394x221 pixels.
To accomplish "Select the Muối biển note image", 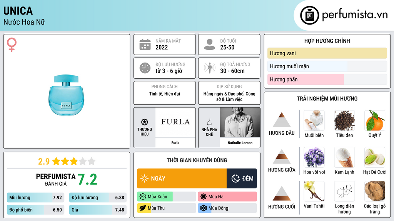I will click(x=314, y=120).
